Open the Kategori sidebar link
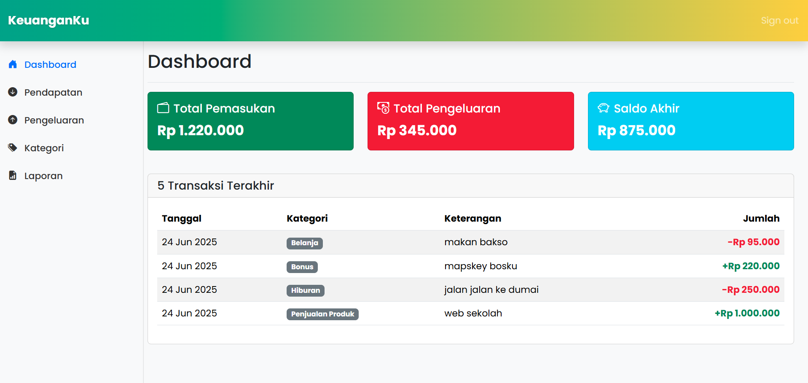The width and height of the screenshot is (808, 383). pos(44,148)
